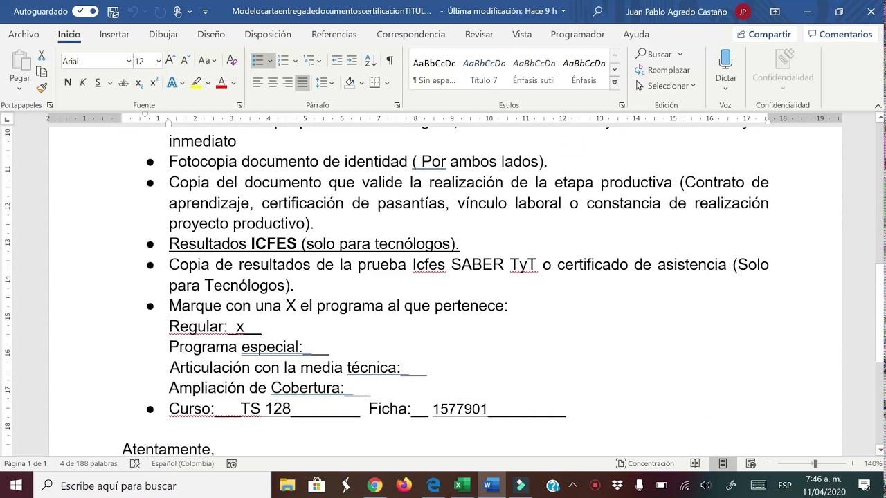Decrease font size with smaller A icon
886x498 pixels.
click(186, 61)
